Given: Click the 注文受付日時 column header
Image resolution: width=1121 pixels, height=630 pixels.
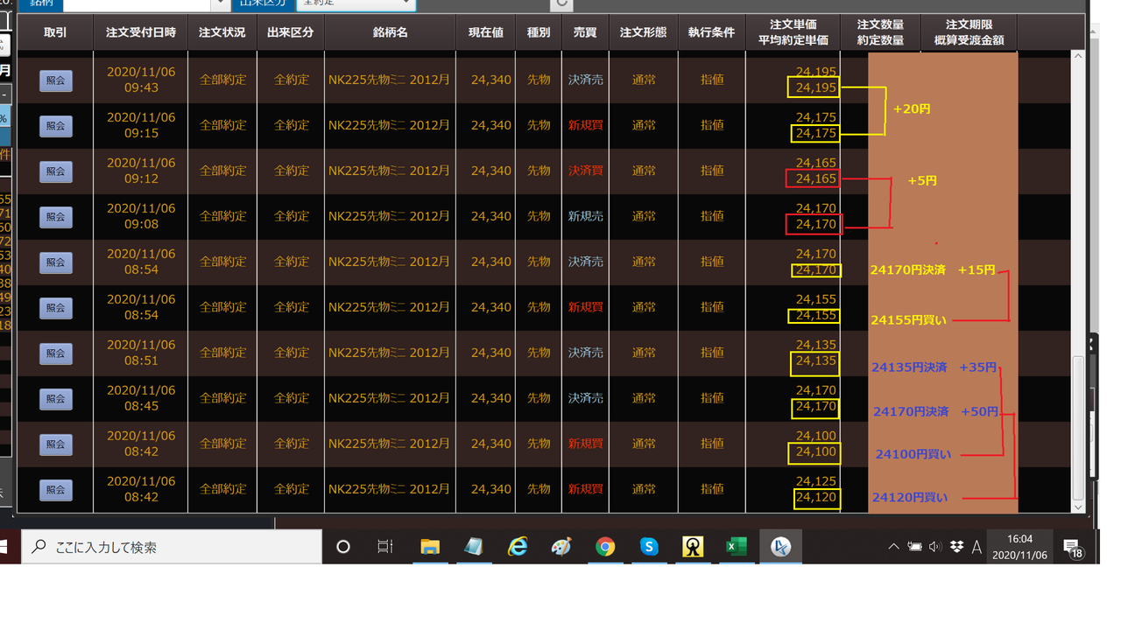Looking at the screenshot, I should click(x=141, y=32).
